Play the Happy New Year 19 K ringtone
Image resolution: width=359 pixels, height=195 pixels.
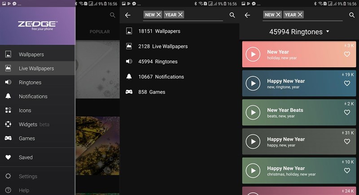[x=253, y=83]
